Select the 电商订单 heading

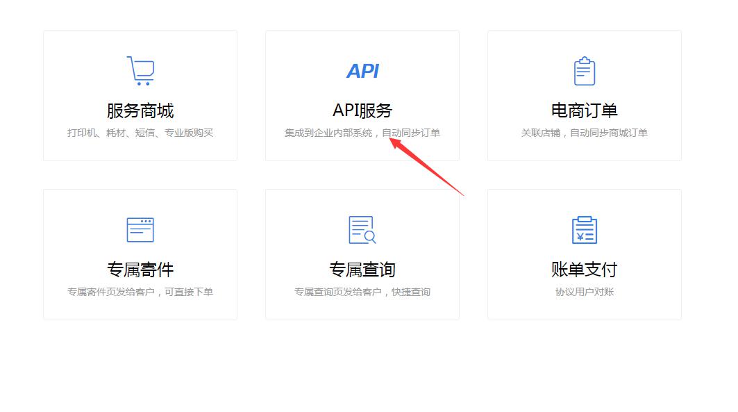pos(585,110)
